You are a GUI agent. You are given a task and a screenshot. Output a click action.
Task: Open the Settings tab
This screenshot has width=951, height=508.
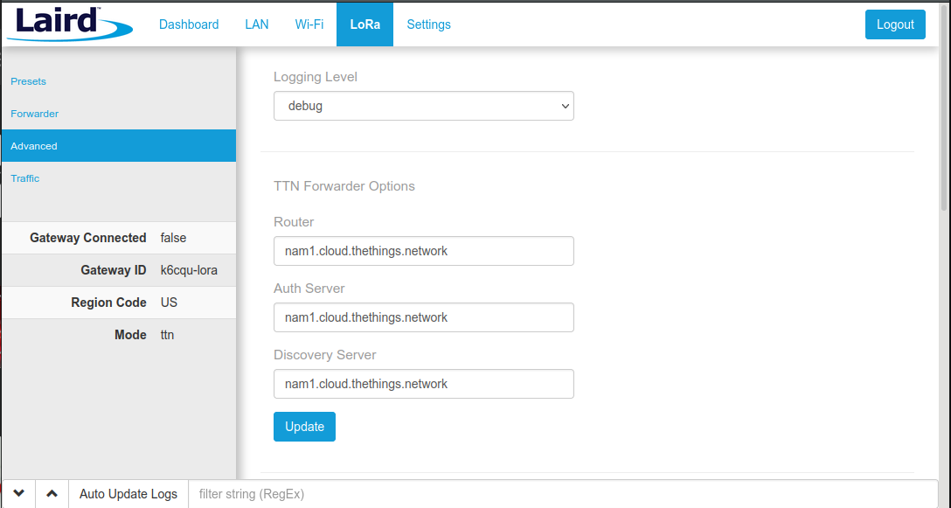(x=429, y=24)
